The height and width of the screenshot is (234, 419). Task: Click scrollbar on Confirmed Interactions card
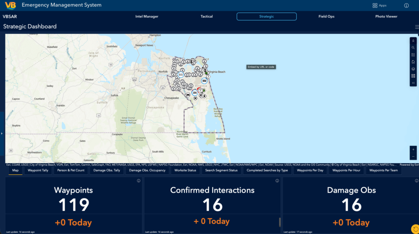pyautogui.click(x=280, y=222)
